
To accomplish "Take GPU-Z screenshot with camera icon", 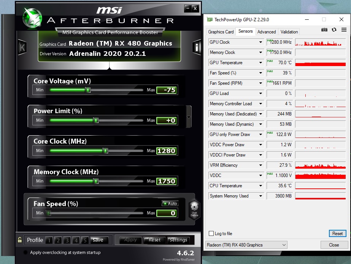I will pos(324,30).
